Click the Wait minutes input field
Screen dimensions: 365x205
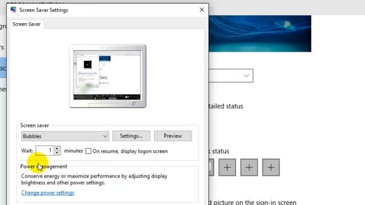point(44,150)
